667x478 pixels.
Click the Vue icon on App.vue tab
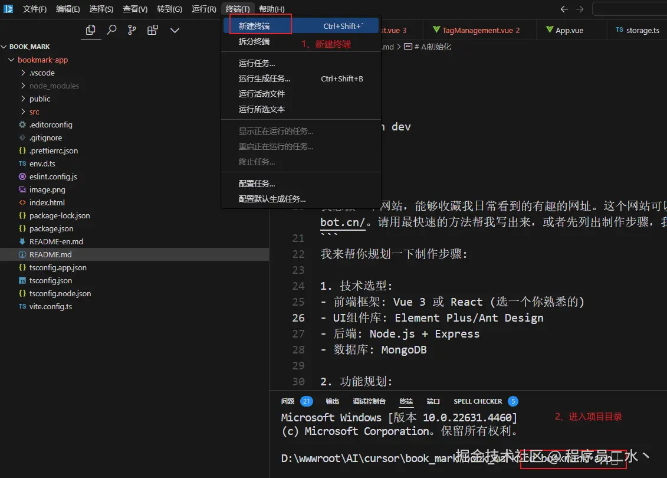click(x=550, y=30)
